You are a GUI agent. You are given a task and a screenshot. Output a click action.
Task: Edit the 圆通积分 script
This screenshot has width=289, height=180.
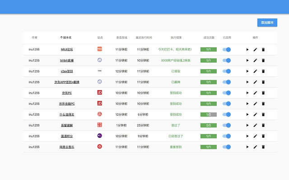(255, 136)
